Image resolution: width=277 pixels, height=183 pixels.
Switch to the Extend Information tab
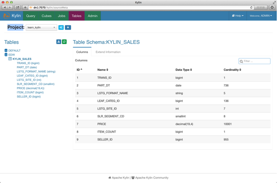pyautogui.click(x=108, y=52)
